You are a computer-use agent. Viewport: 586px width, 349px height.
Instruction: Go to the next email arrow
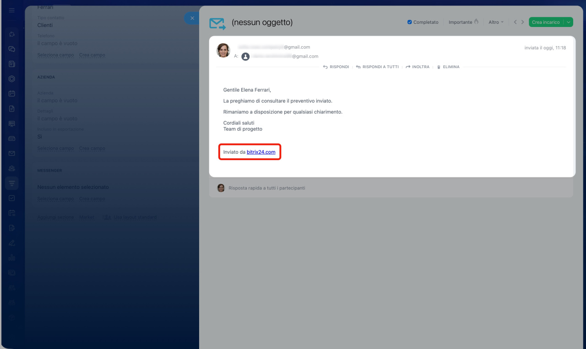tap(522, 22)
